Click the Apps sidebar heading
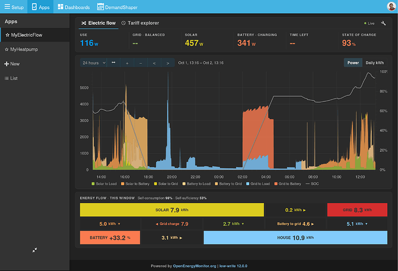Viewport: 398px width, 271px height. pos(11,21)
